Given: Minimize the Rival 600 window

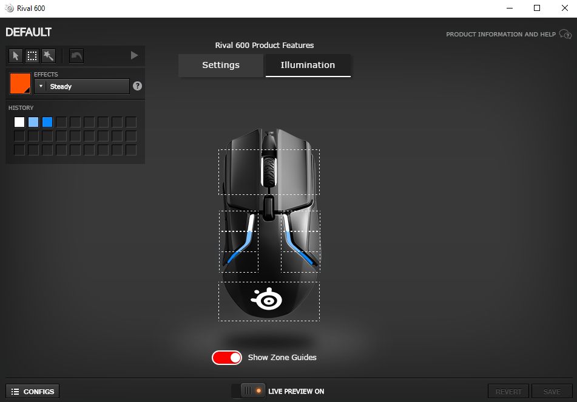Looking at the screenshot, I should pyautogui.click(x=510, y=8).
